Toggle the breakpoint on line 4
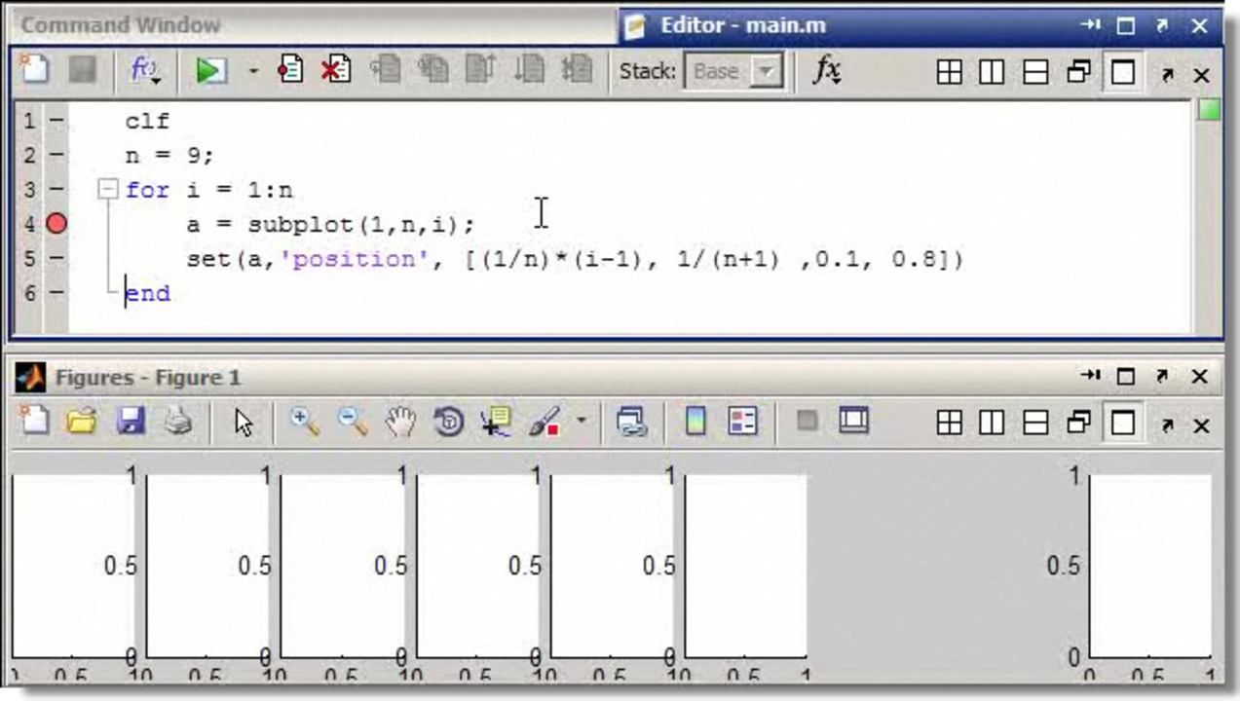1240x701 pixels. [56, 224]
